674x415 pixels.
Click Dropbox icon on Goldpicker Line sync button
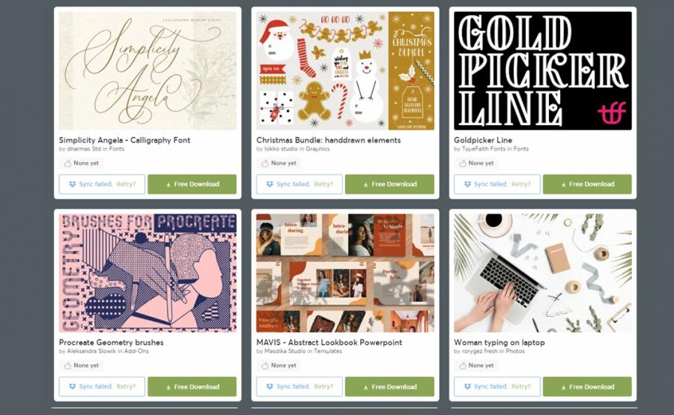[467, 184]
